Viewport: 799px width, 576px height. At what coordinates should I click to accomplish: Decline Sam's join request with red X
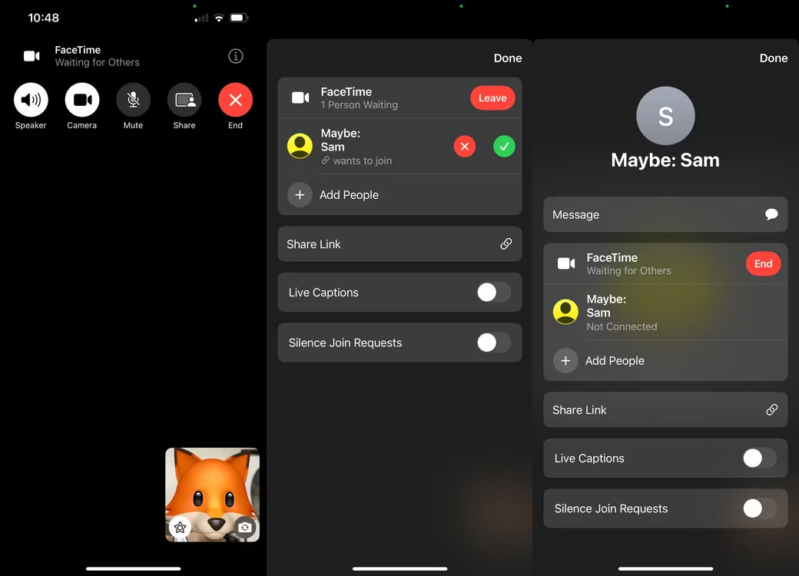[465, 147]
